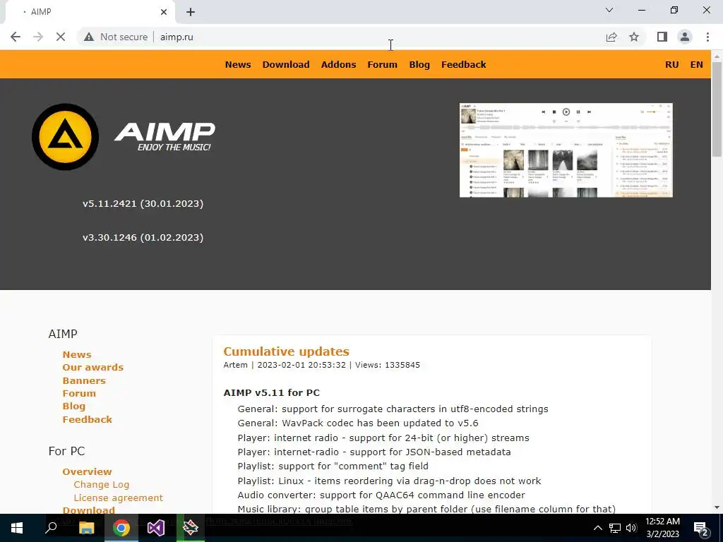
Task: Click the scrollbar down arrow
Action: (717, 507)
